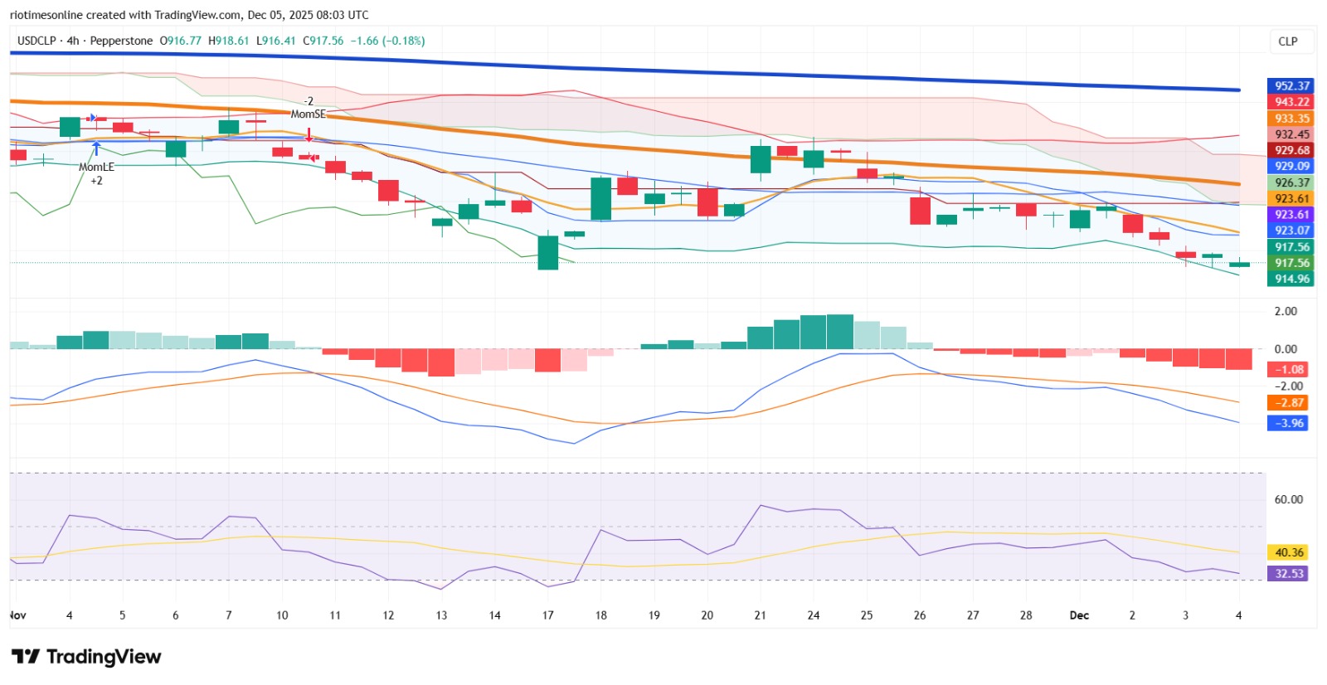Image resolution: width=1327 pixels, height=685 pixels.
Task: Click the green 914.96 price label
Action: click(1291, 279)
